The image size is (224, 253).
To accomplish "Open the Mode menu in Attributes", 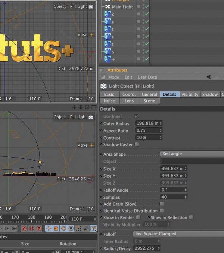I will tap(113, 77).
